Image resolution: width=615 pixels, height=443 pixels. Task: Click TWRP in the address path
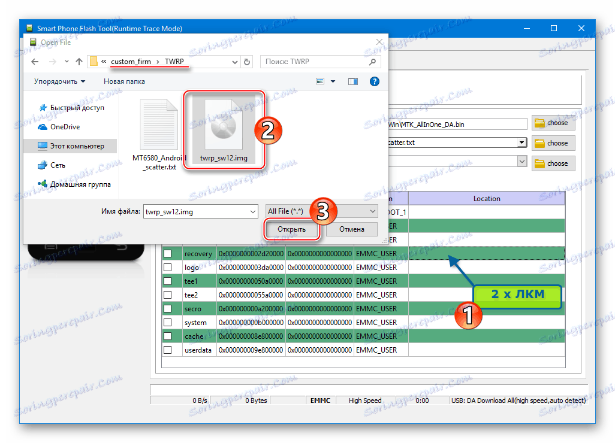tap(174, 62)
